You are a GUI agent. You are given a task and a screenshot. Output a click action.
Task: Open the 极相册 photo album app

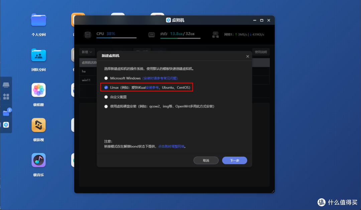pyautogui.click(x=38, y=90)
